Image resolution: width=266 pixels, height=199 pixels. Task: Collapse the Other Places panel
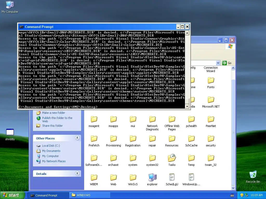pyautogui.click(x=77, y=138)
